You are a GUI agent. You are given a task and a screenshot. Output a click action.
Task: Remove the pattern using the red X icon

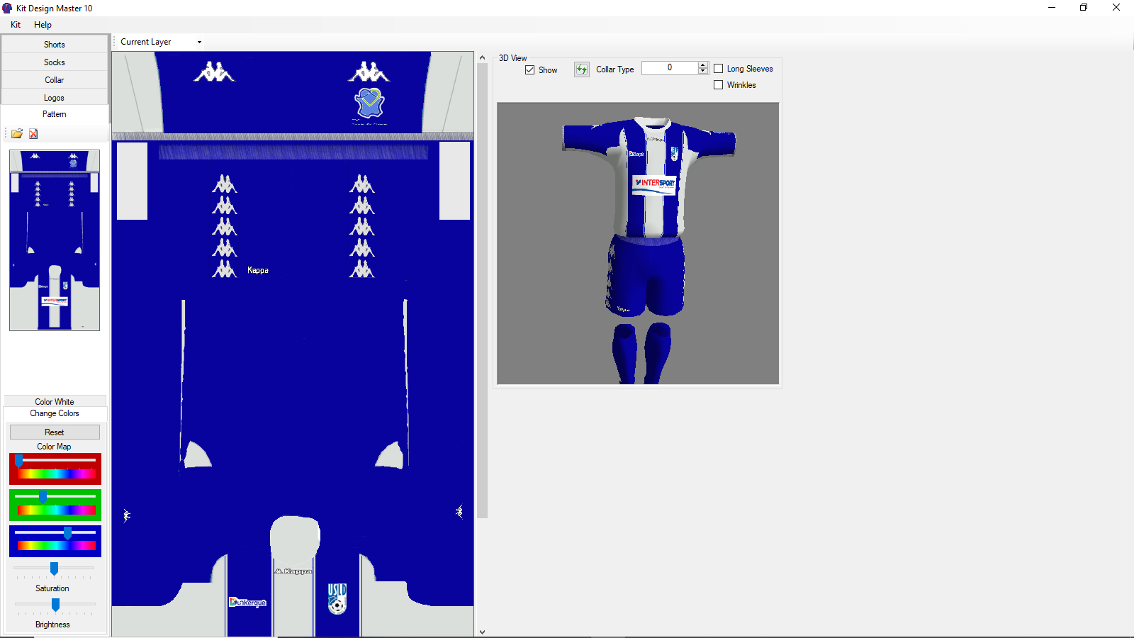33,133
